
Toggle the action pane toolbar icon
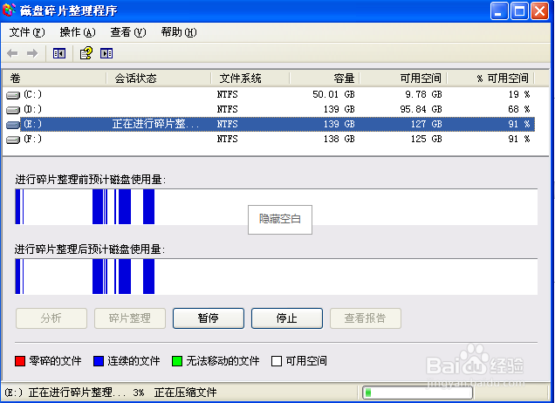click(x=106, y=53)
